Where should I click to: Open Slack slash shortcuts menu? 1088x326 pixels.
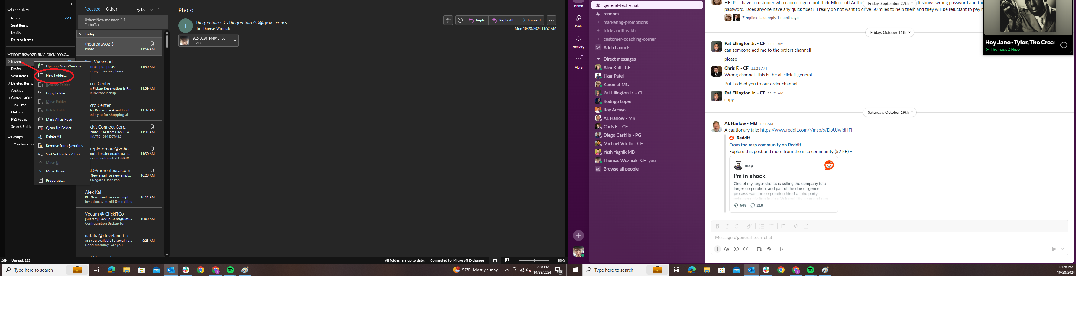coord(783,249)
